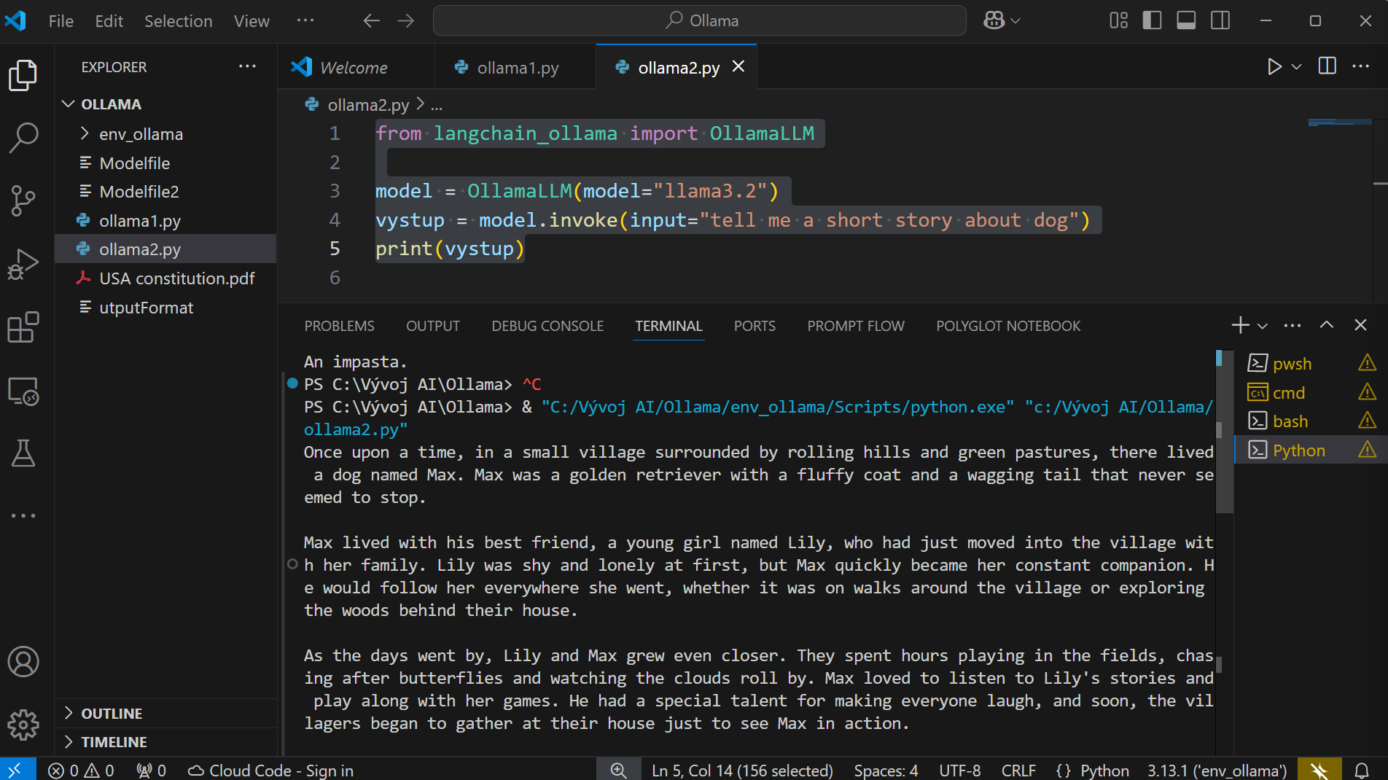Toggle the bottom panel visibility
The image size is (1388, 780).
[x=1186, y=20]
